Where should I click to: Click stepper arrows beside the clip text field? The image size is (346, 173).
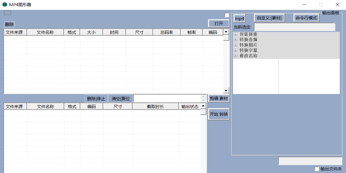click(x=203, y=98)
